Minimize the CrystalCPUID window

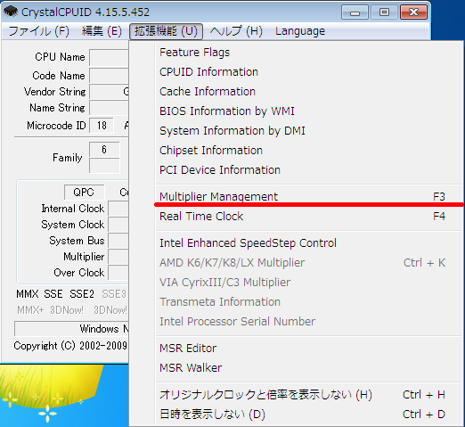tap(355, 12)
